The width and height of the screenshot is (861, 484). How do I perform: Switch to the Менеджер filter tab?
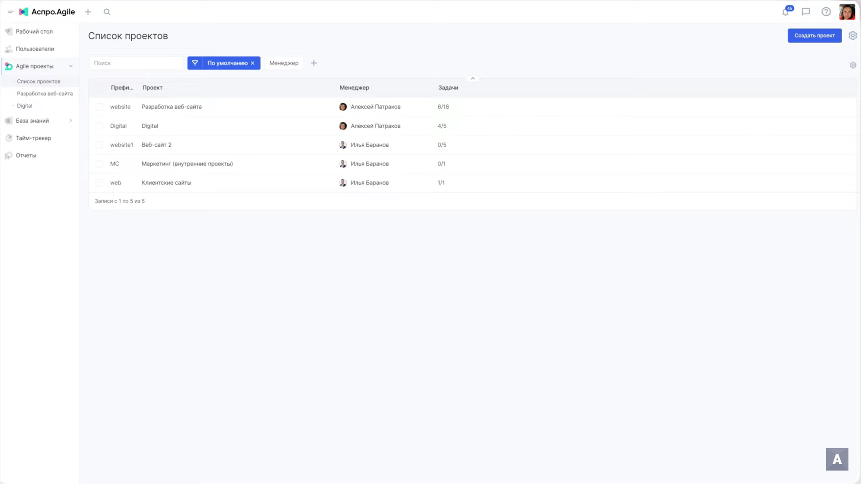(x=283, y=63)
